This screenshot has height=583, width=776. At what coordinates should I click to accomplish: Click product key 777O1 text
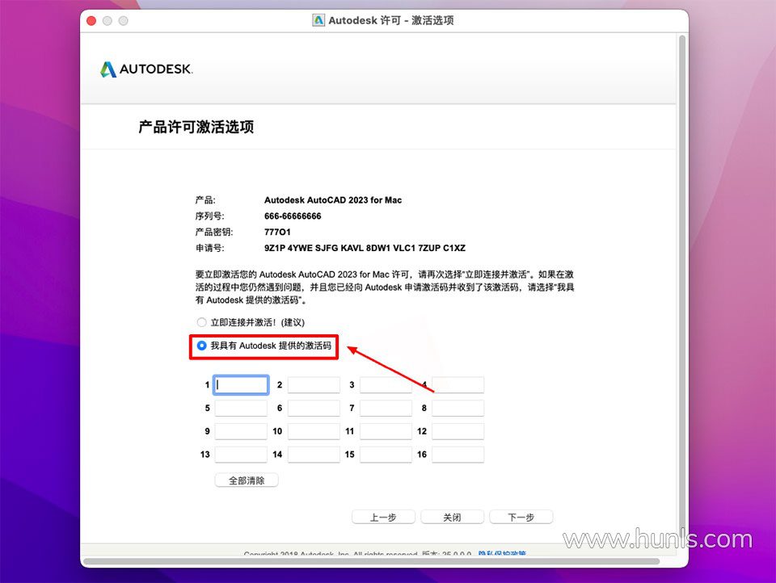point(277,232)
